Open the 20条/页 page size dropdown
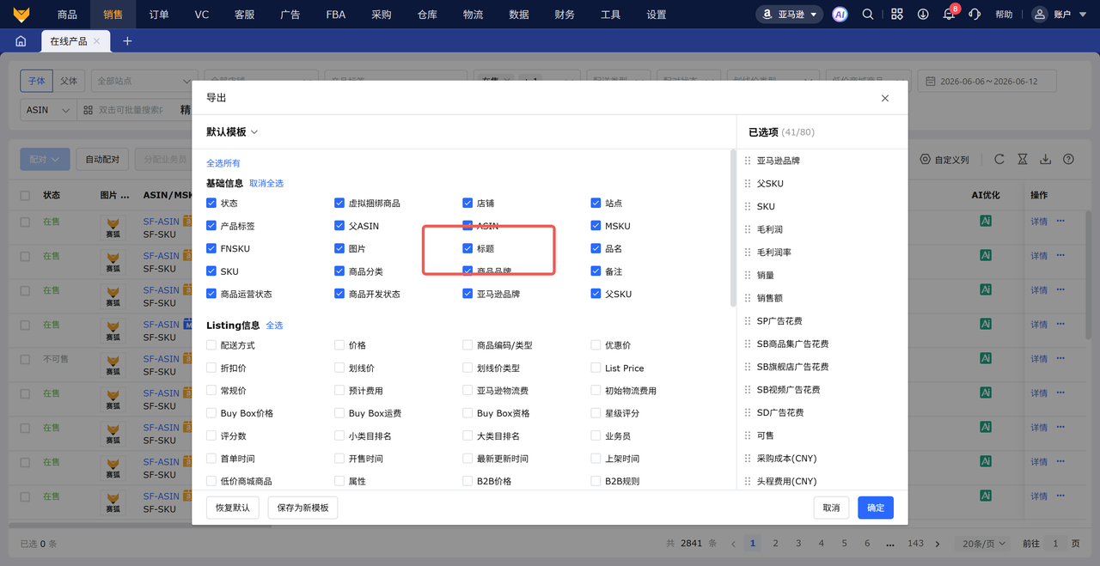1100x566 pixels. 984,544
